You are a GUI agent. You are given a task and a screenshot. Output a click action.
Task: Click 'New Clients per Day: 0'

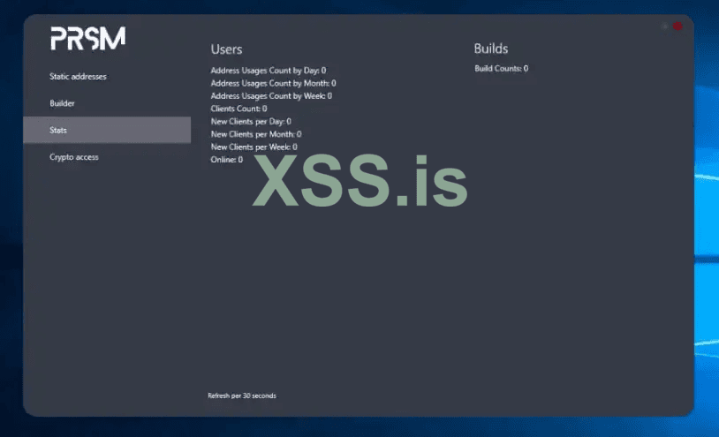coord(251,122)
